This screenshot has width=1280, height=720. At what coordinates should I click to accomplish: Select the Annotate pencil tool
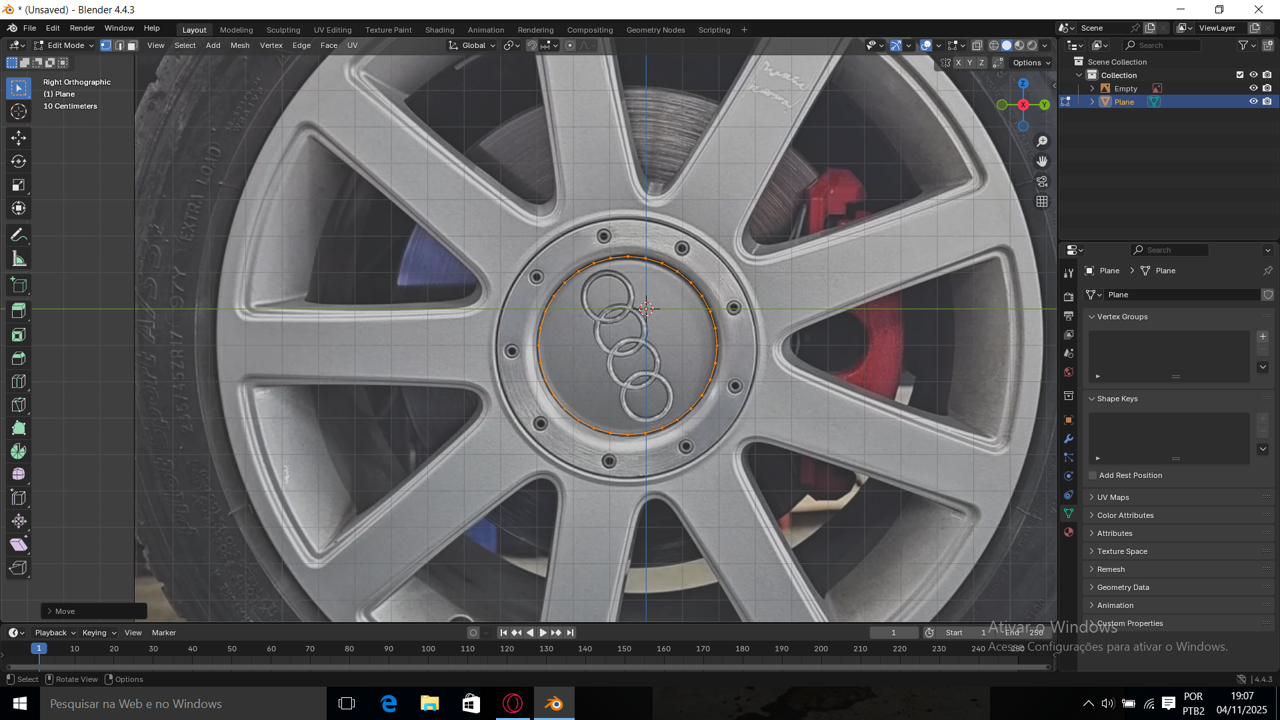tap(19, 235)
